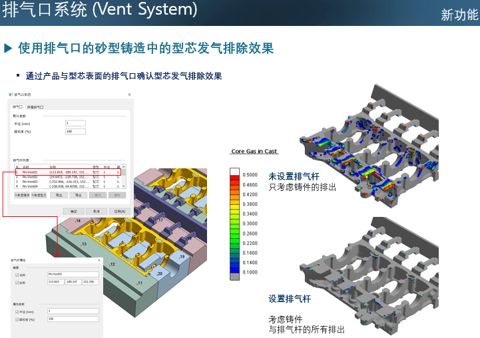Select vent point 20 on the model
Screen dimensions: 480x338
[158, 273]
